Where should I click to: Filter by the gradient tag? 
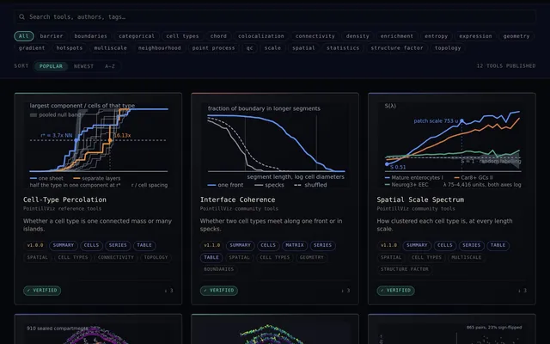[x=32, y=48]
